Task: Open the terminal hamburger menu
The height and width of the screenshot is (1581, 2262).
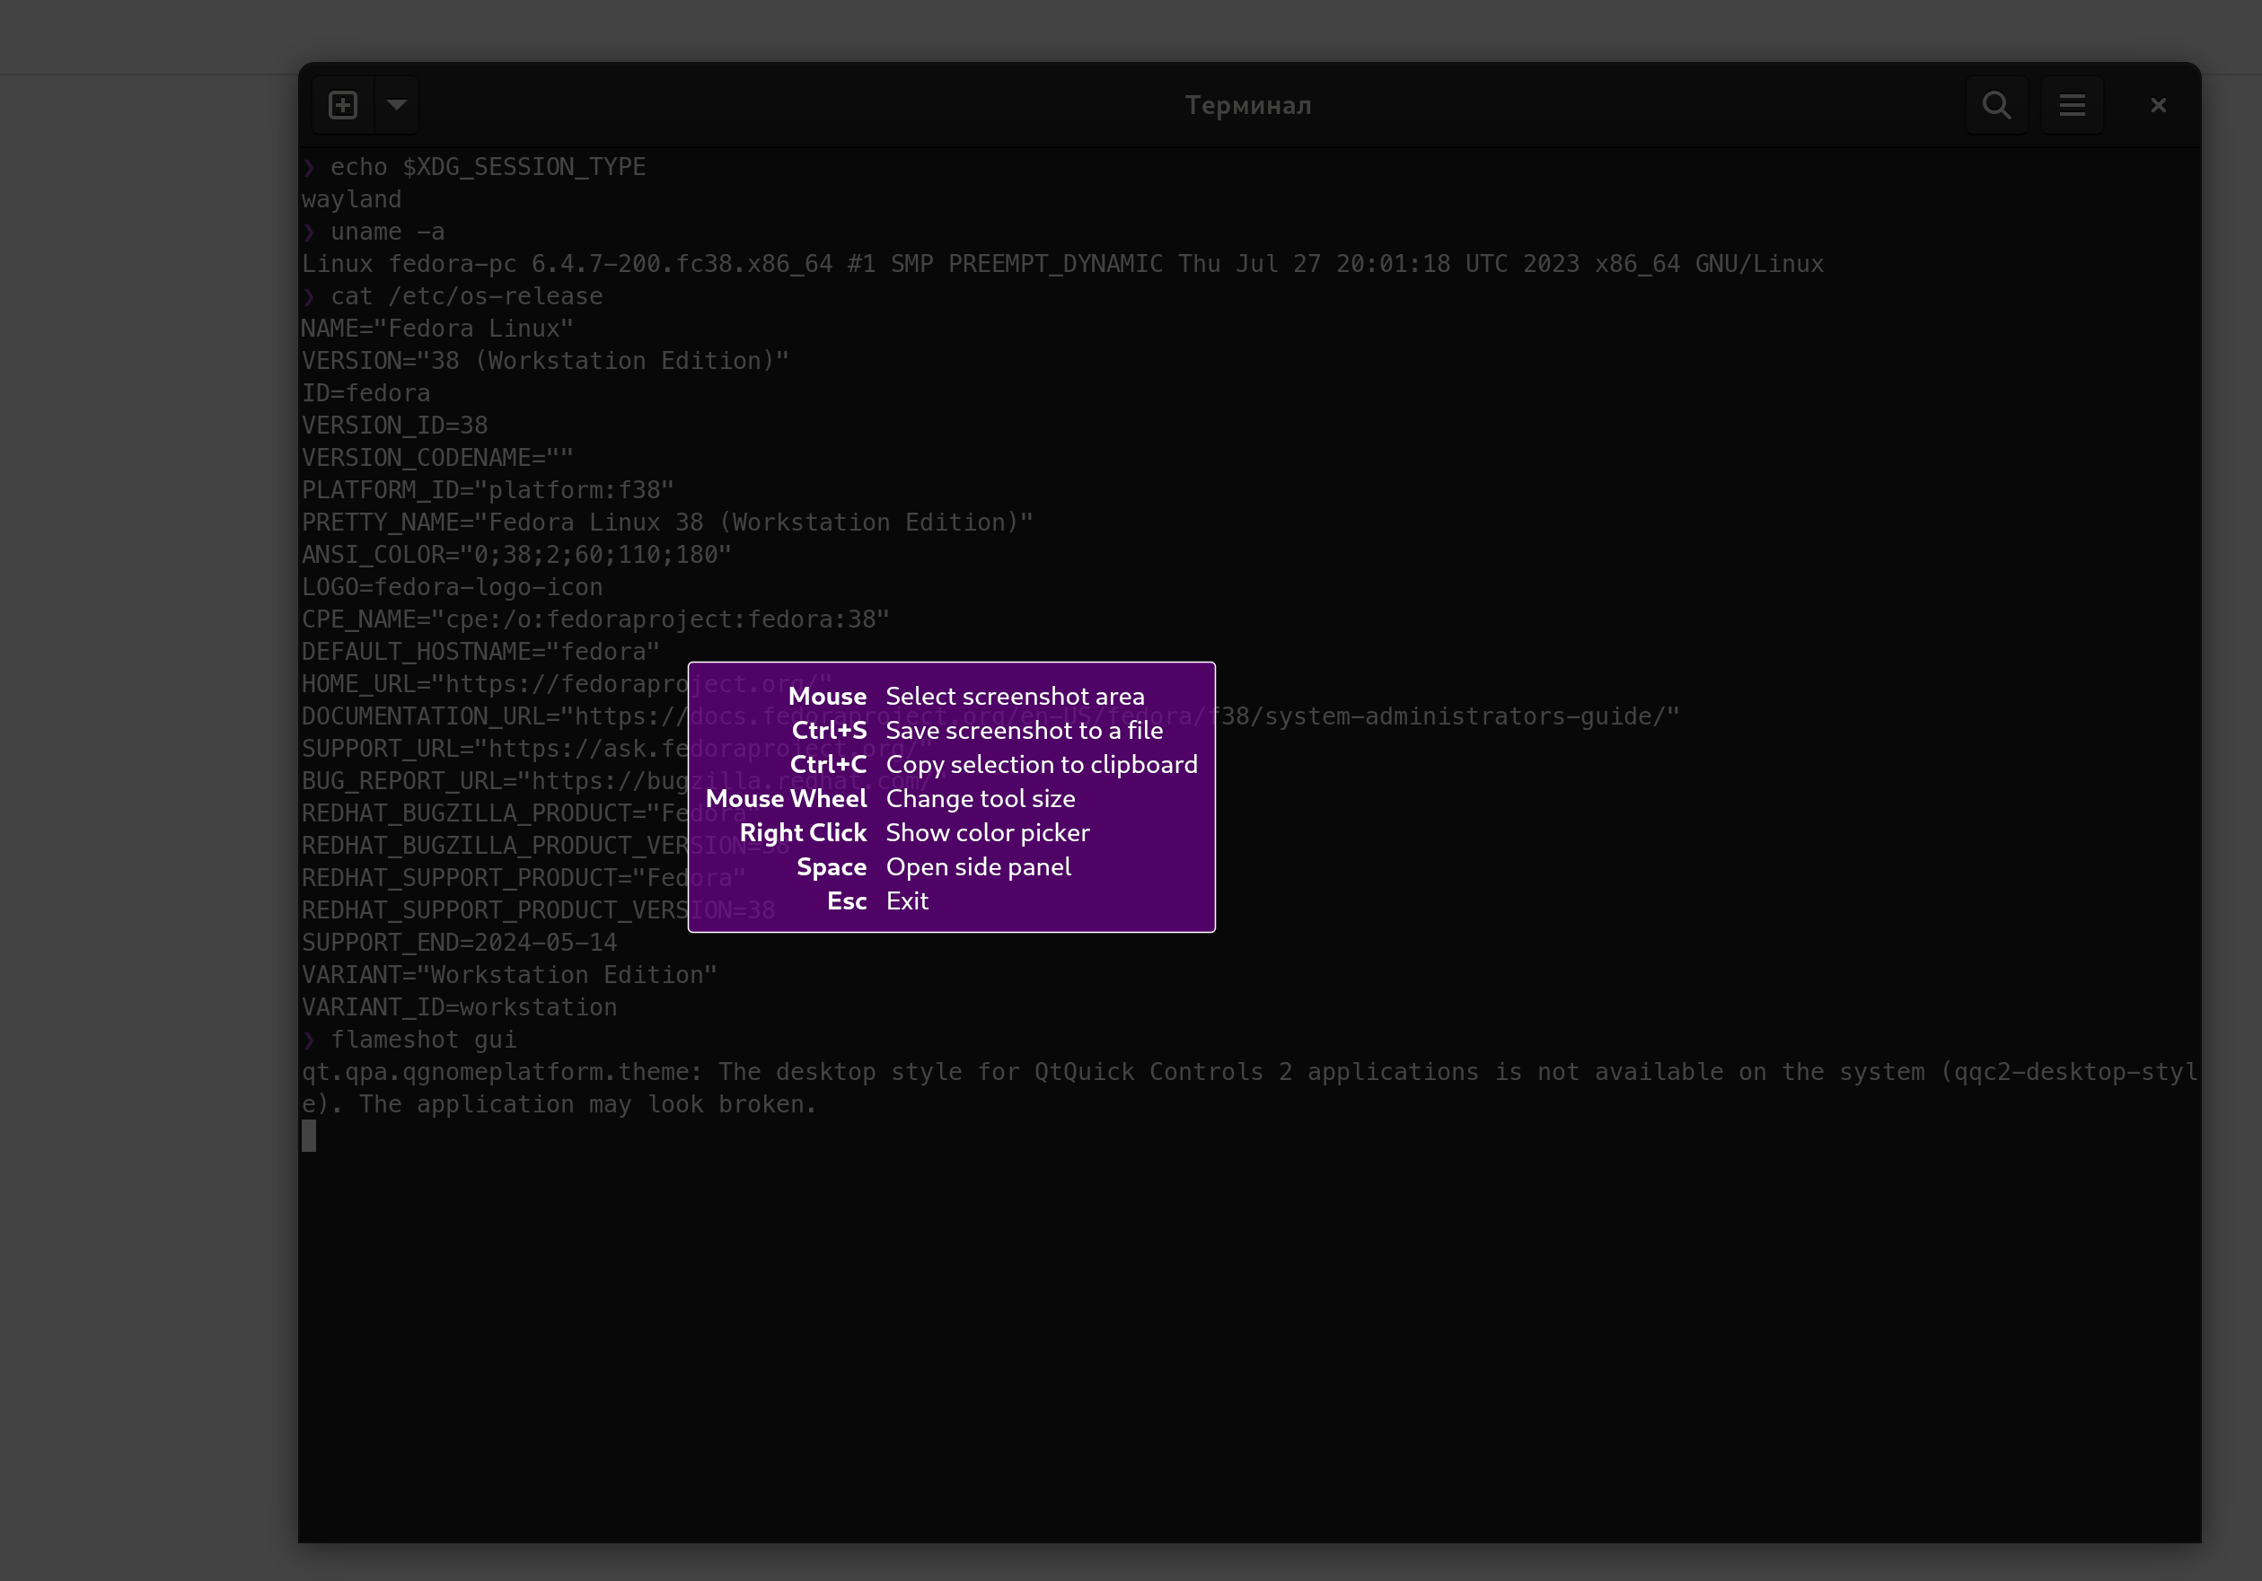Action: 2072,105
